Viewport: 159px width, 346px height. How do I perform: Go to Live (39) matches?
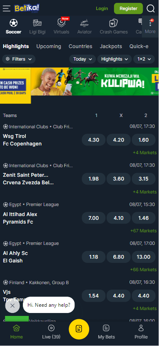click(51, 332)
